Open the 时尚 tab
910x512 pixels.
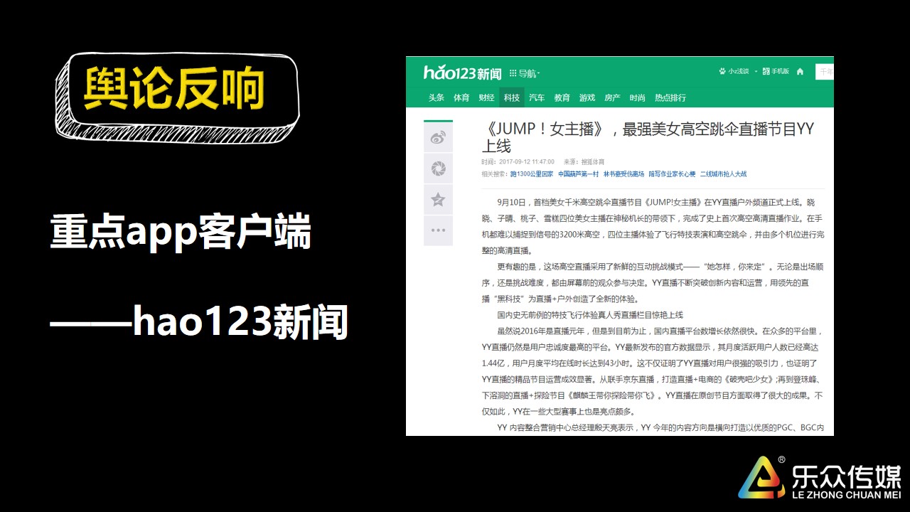point(638,97)
